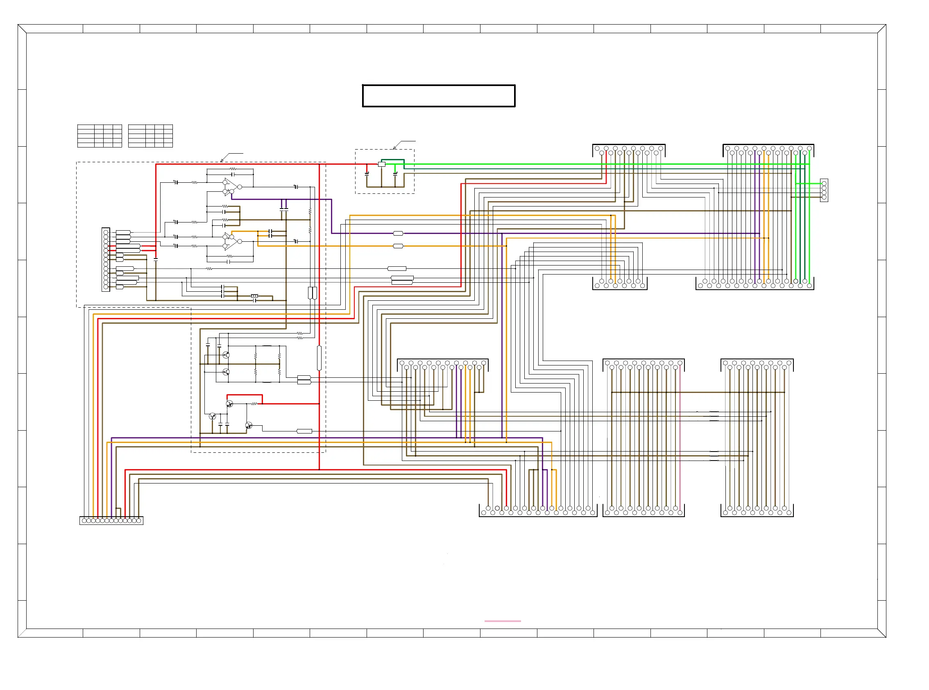Click the empty thick-bordered title box
The height and width of the screenshot is (690, 929).
pyautogui.click(x=438, y=95)
